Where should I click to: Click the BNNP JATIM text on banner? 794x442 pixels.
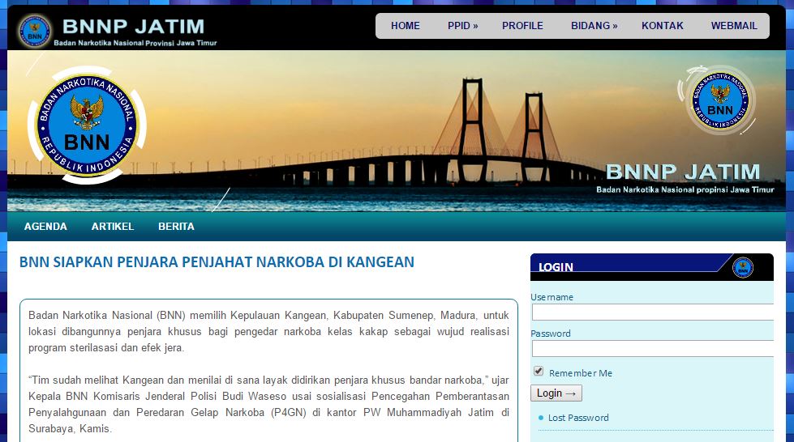(683, 172)
